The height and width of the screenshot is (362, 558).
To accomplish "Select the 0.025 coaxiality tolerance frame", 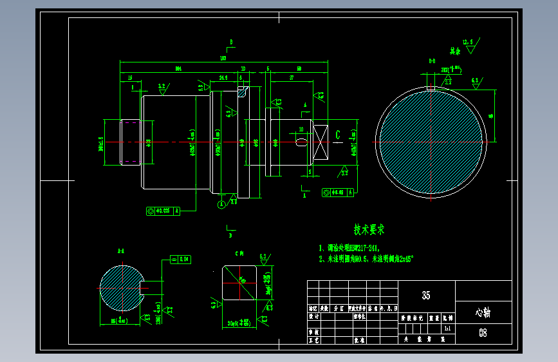I will pyautogui.click(x=163, y=211).
